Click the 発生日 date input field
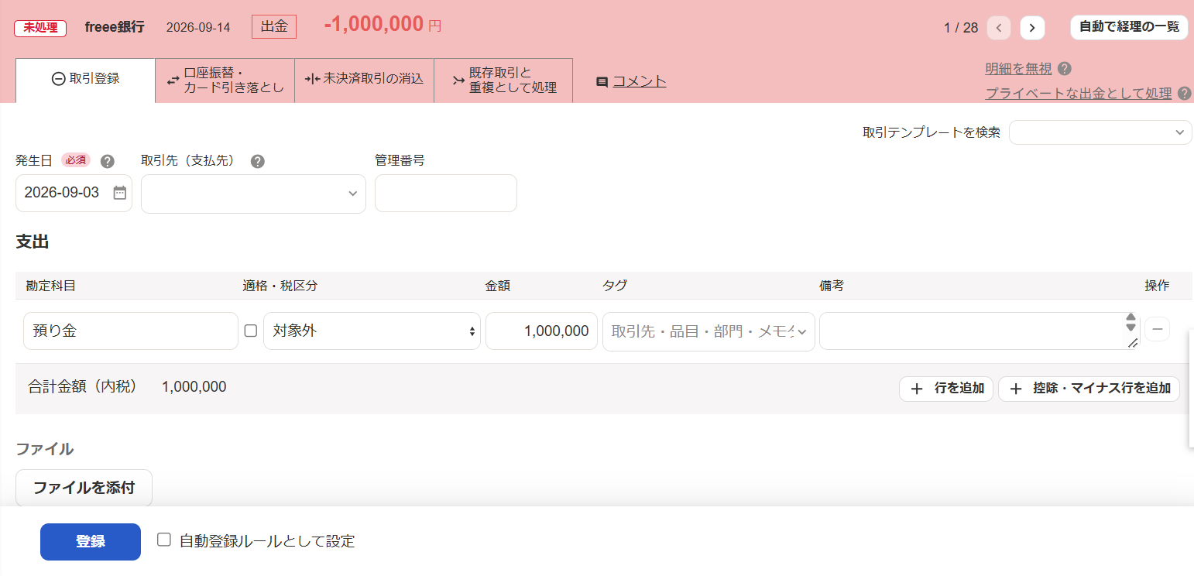The image size is (1194, 576). 74,194
